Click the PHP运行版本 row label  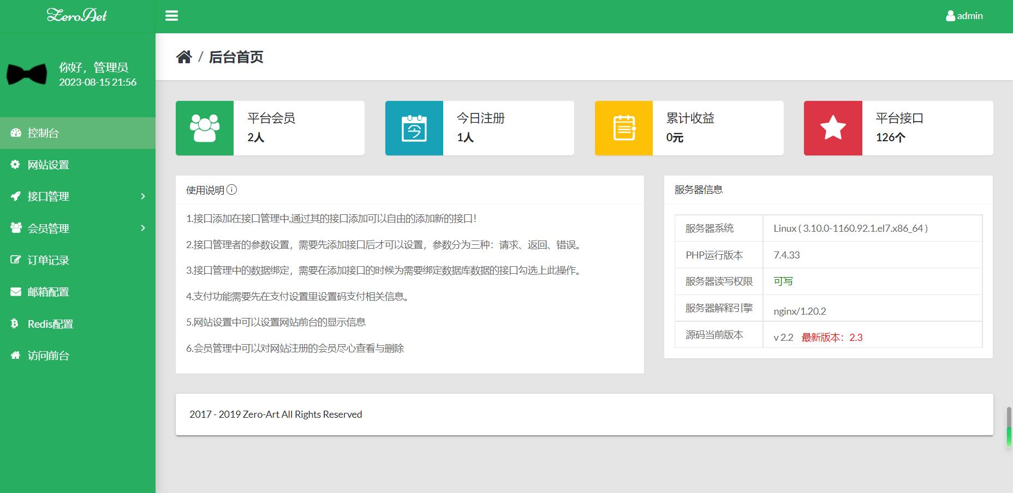pyautogui.click(x=714, y=255)
